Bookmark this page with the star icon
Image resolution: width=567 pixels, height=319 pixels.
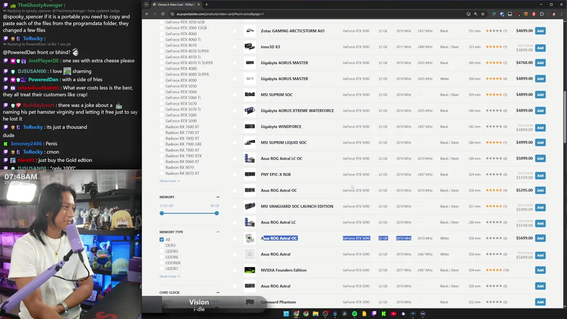tap(483, 14)
